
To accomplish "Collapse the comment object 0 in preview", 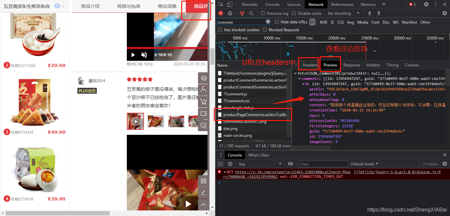I will pos(303,84).
